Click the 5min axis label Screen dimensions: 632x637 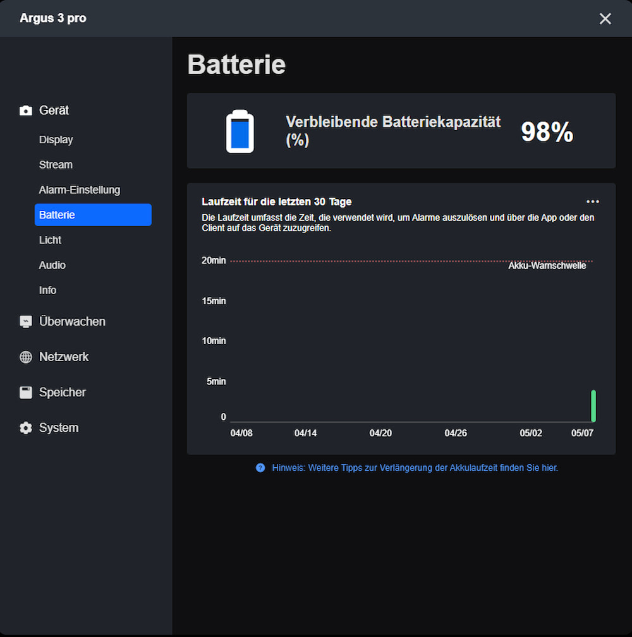point(216,381)
